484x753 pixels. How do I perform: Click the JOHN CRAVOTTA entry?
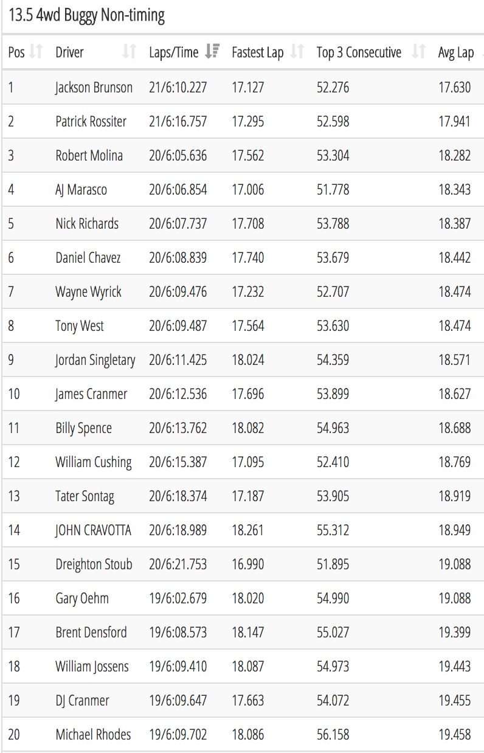pos(93,530)
